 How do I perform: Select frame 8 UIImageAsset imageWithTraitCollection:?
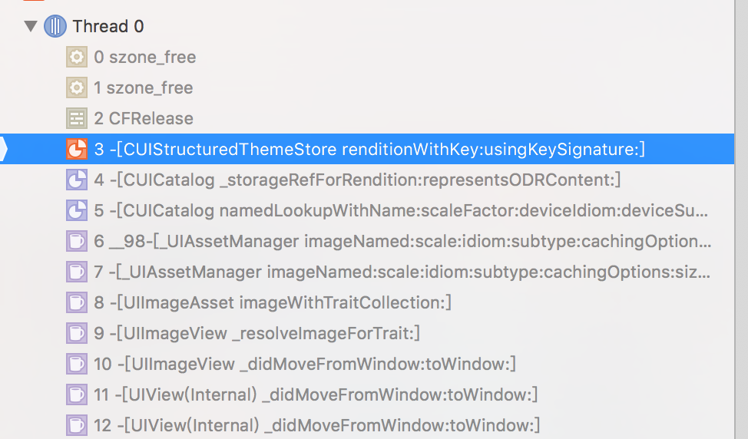[367, 302]
